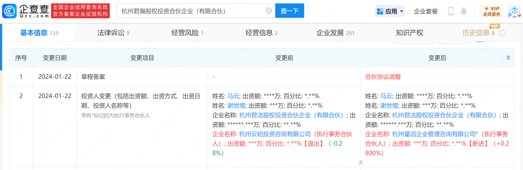Switch to 企业发展 tab
This screenshot has width=523, height=170.
click(335, 33)
